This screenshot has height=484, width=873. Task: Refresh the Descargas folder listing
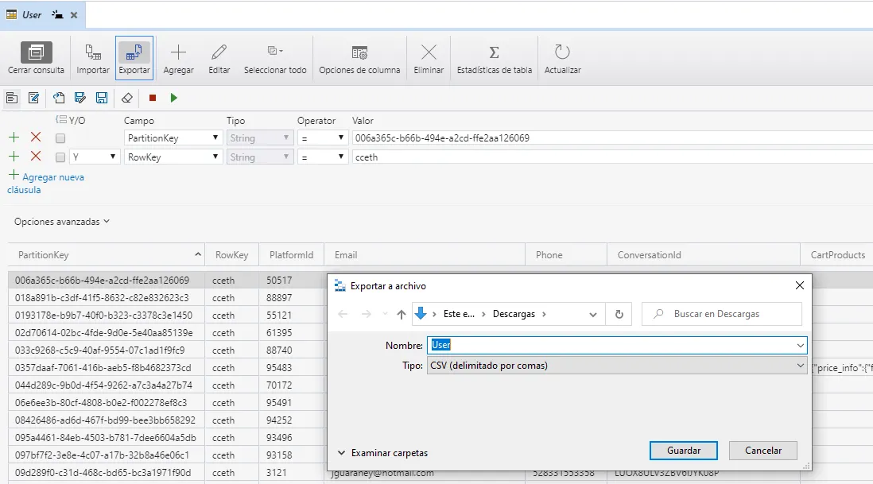619,315
